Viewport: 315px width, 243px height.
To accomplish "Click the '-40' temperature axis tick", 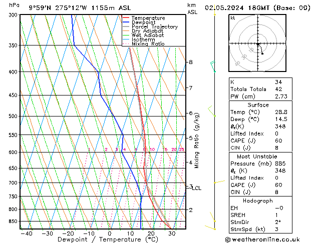I will coord(27,233).
